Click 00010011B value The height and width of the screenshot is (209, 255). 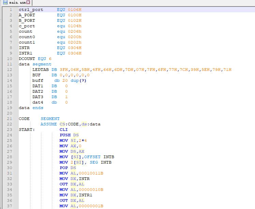coord(91,173)
